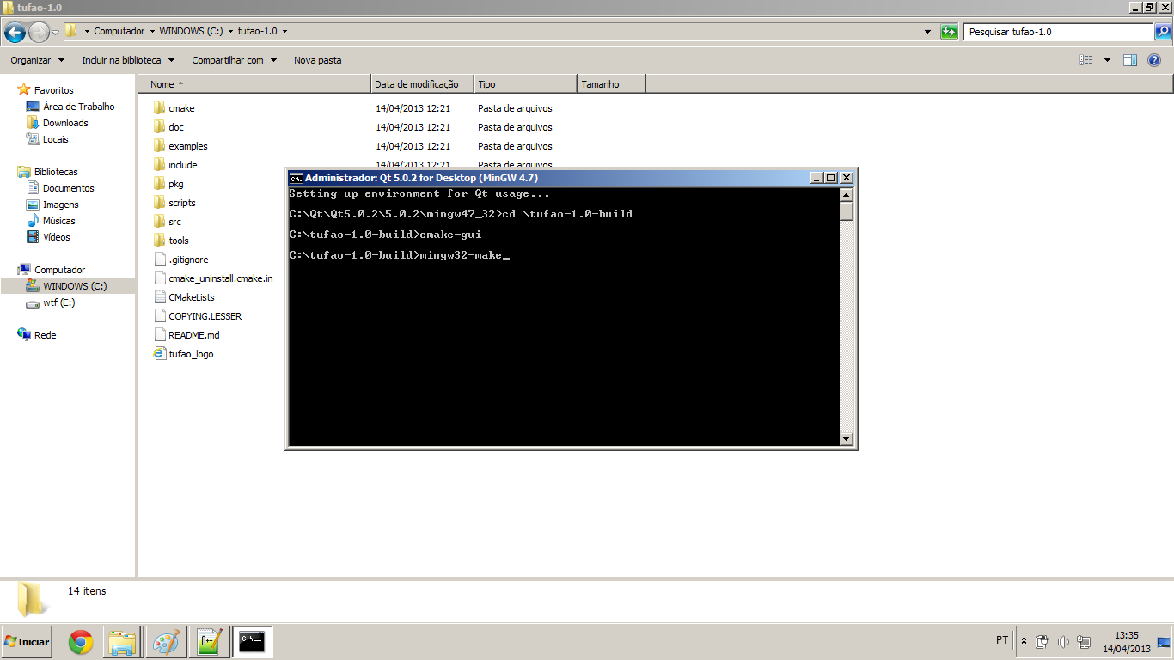Image resolution: width=1174 pixels, height=660 pixels.
Task: Open Incluir na biblioteca menu
Action: pyautogui.click(x=128, y=60)
